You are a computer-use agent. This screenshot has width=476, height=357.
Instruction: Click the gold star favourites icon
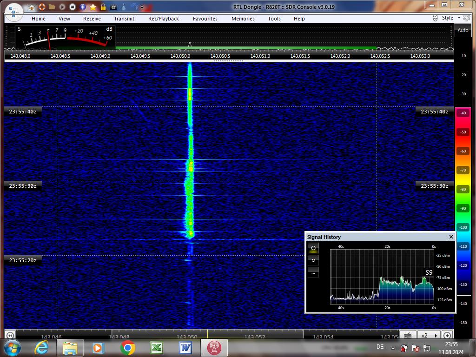[93, 7]
